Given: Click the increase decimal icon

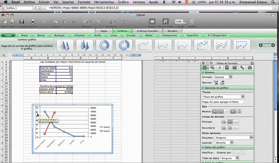Looking at the screenshot, I should point(216,83).
